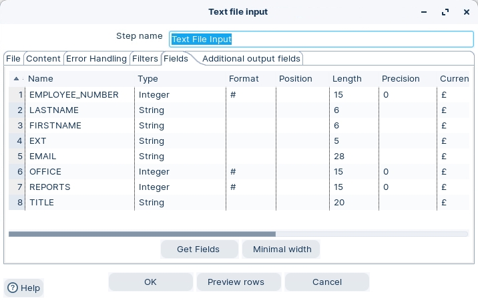Viewport: 478px width, 301px height.
Task: Open the Content tab
Action: click(43, 59)
